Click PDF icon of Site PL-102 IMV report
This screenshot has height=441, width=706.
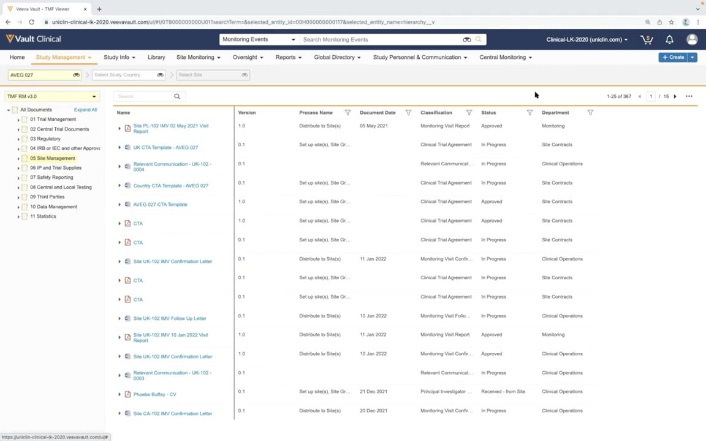[x=127, y=128]
